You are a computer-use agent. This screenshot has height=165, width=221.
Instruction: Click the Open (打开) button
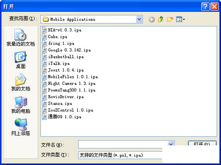pyautogui.click(x=202, y=143)
